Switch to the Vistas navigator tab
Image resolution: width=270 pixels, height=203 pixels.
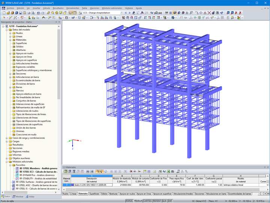pyautogui.click(x=30, y=197)
